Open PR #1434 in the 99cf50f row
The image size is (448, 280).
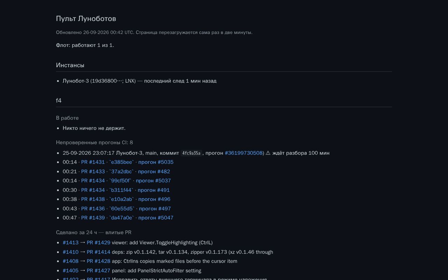[93, 181]
